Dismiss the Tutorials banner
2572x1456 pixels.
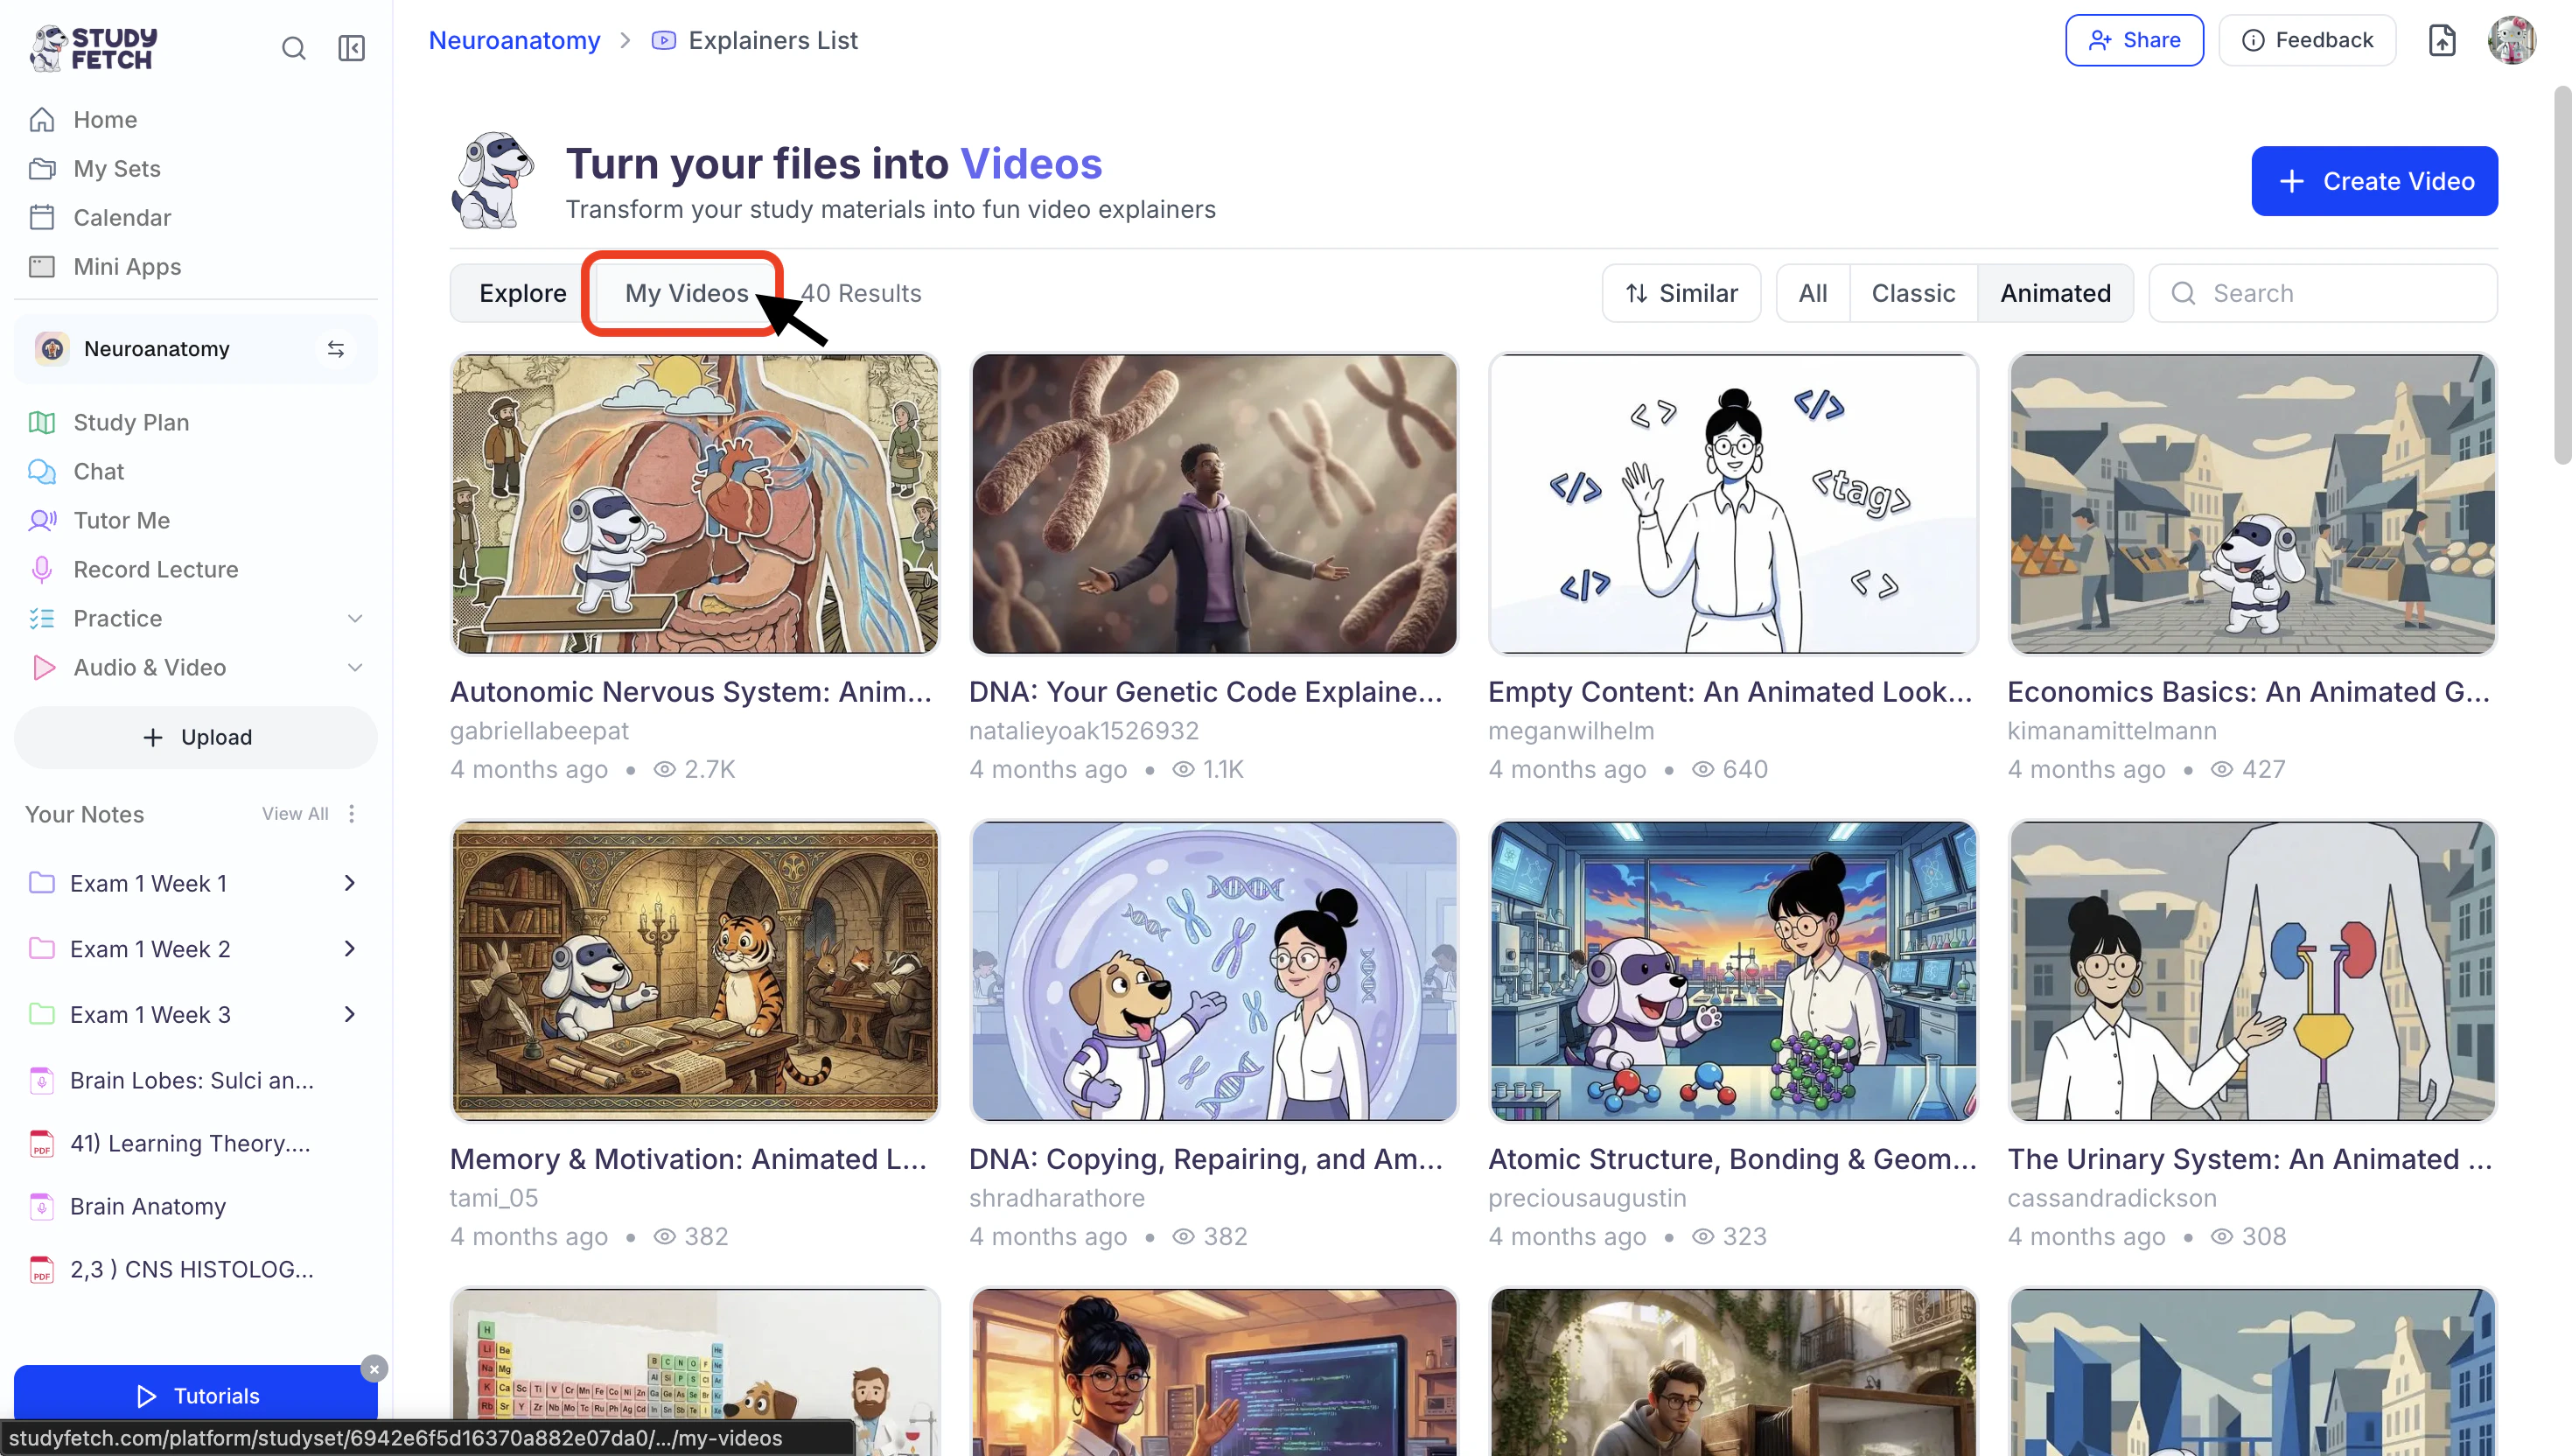click(374, 1369)
